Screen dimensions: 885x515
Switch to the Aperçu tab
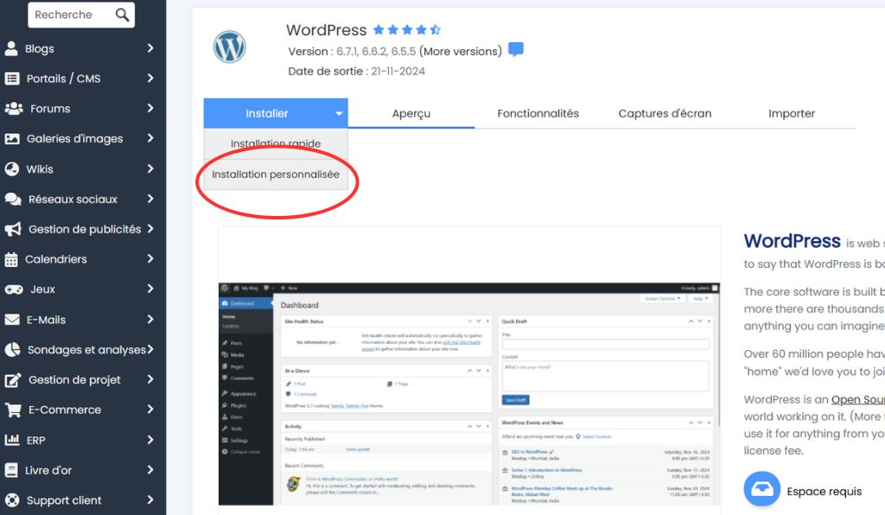(x=411, y=113)
